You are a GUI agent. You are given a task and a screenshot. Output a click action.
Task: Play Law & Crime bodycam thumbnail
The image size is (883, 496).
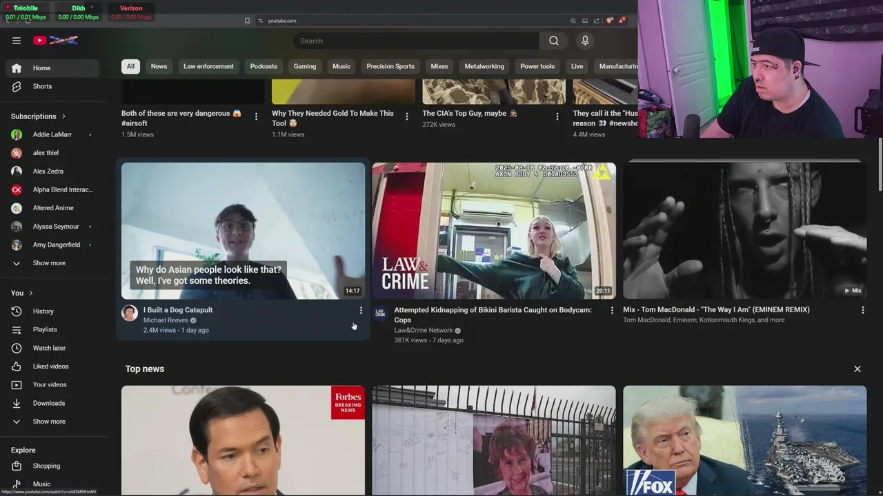(494, 231)
